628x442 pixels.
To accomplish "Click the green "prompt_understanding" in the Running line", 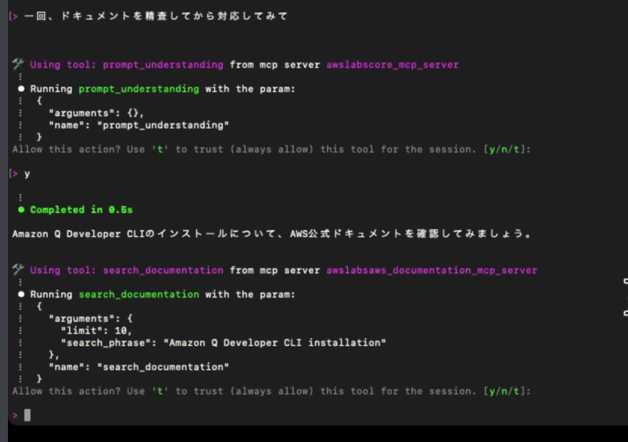I will coord(139,88).
